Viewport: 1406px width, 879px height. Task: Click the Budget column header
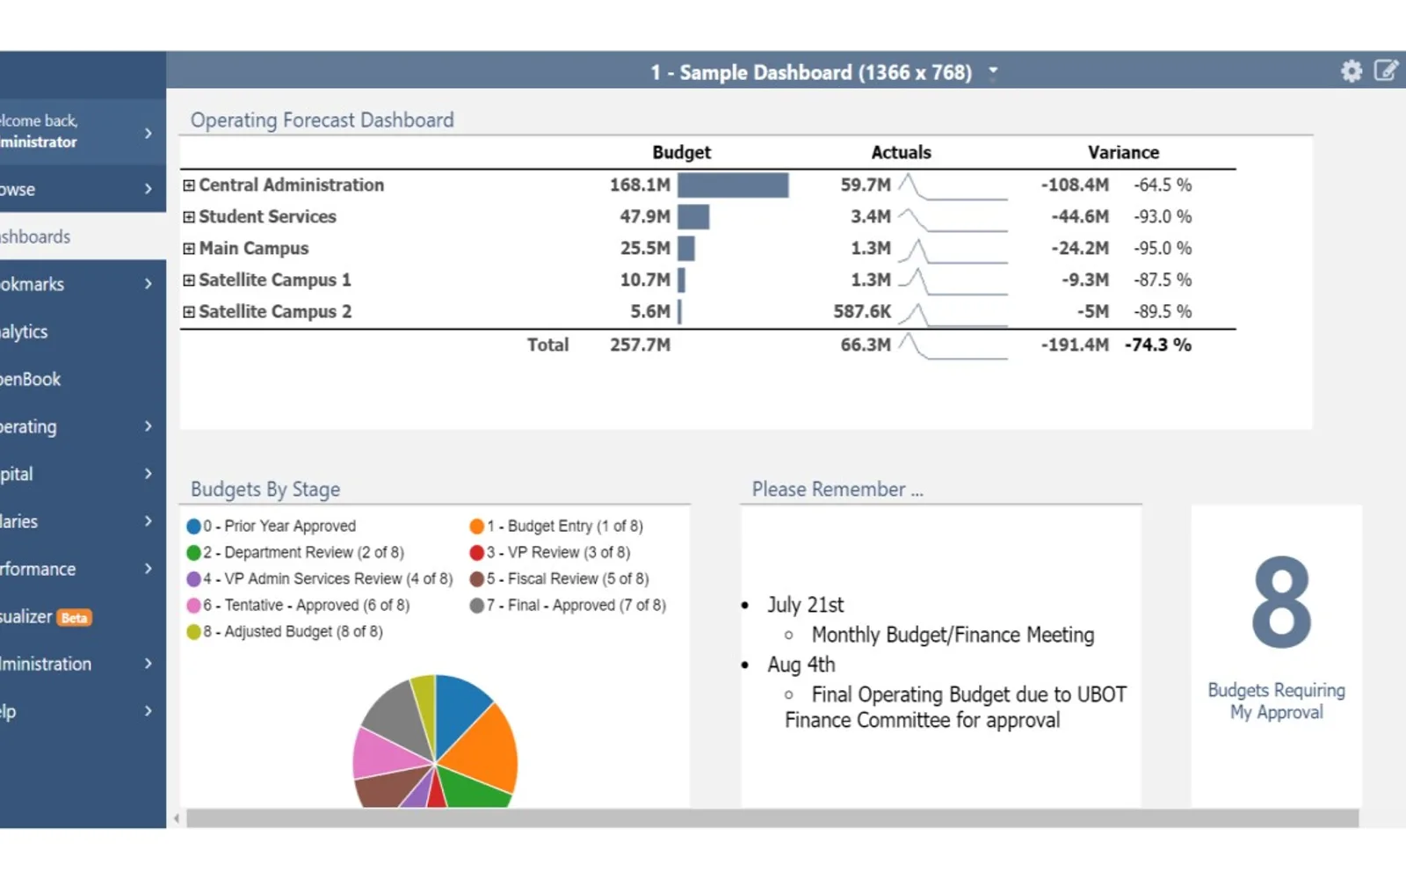point(681,152)
